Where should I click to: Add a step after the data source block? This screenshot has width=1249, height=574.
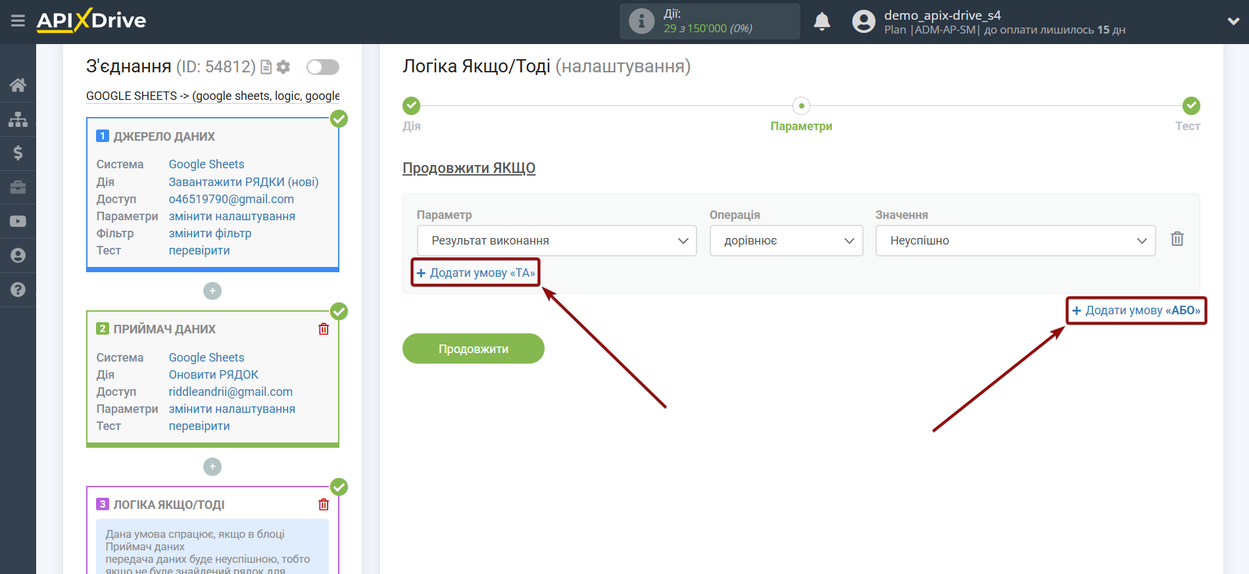[212, 291]
